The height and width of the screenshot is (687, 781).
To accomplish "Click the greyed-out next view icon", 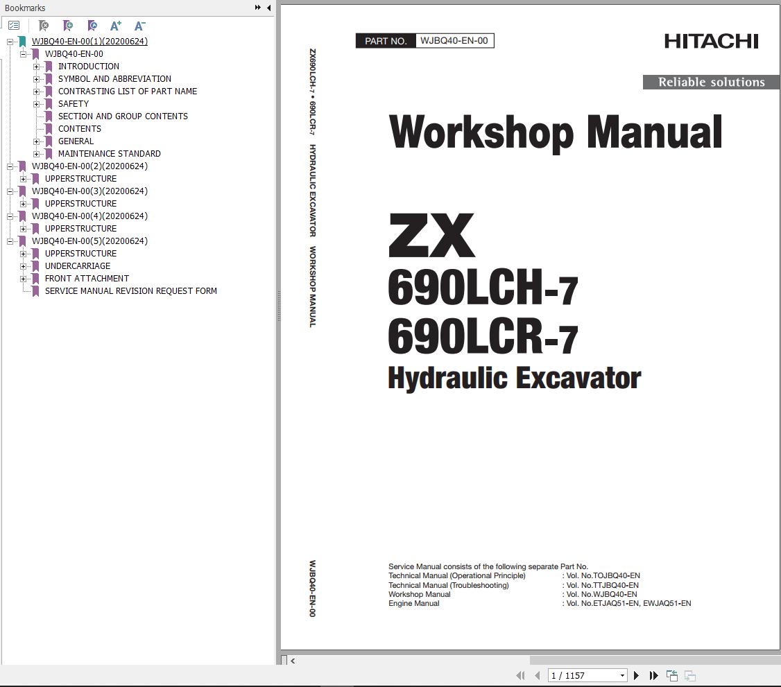I will [x=690, y=675].
